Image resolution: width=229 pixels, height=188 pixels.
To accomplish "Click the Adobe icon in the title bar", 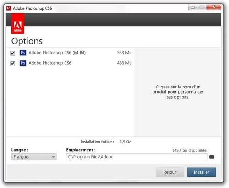I will click(x=9, y=8).
